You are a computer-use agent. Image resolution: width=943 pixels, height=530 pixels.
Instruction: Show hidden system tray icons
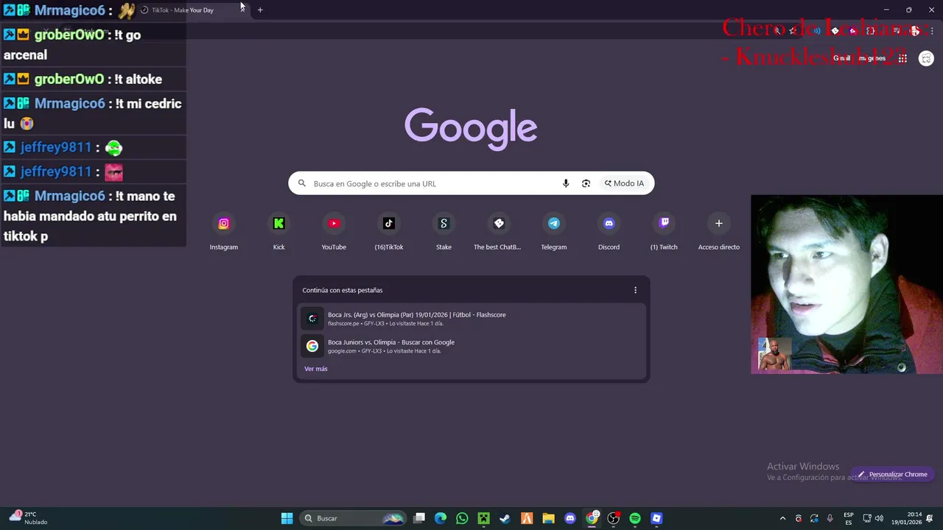[x=782, y=518]
